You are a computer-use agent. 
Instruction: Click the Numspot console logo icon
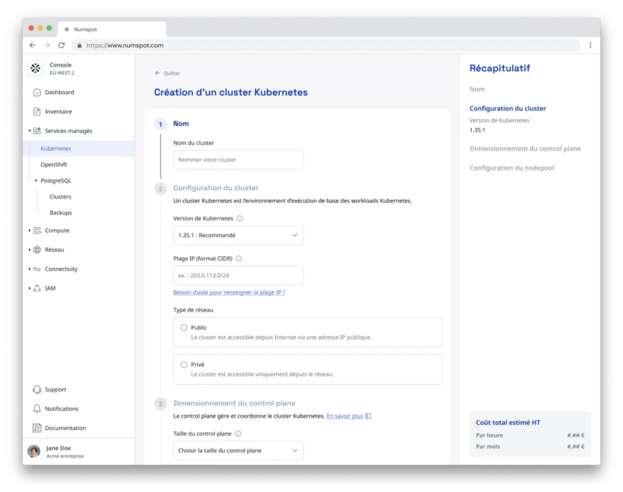coord(35,68)
